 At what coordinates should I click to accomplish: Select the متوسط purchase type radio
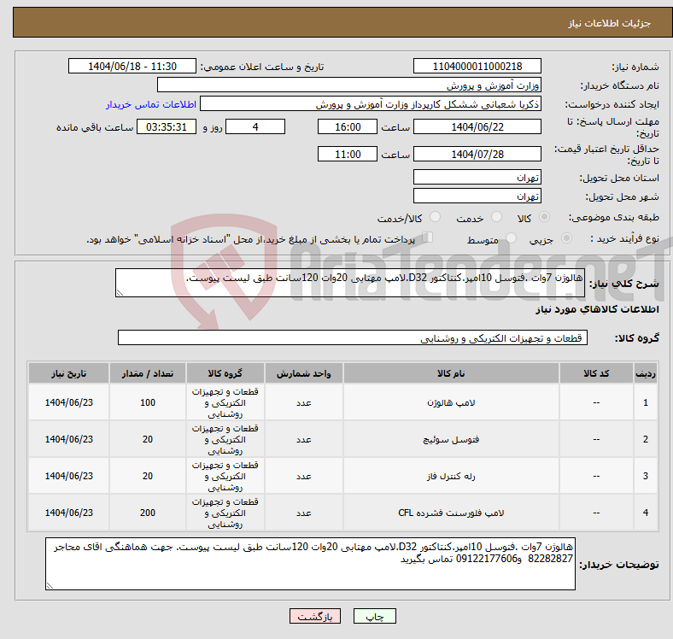pos(512,237)
